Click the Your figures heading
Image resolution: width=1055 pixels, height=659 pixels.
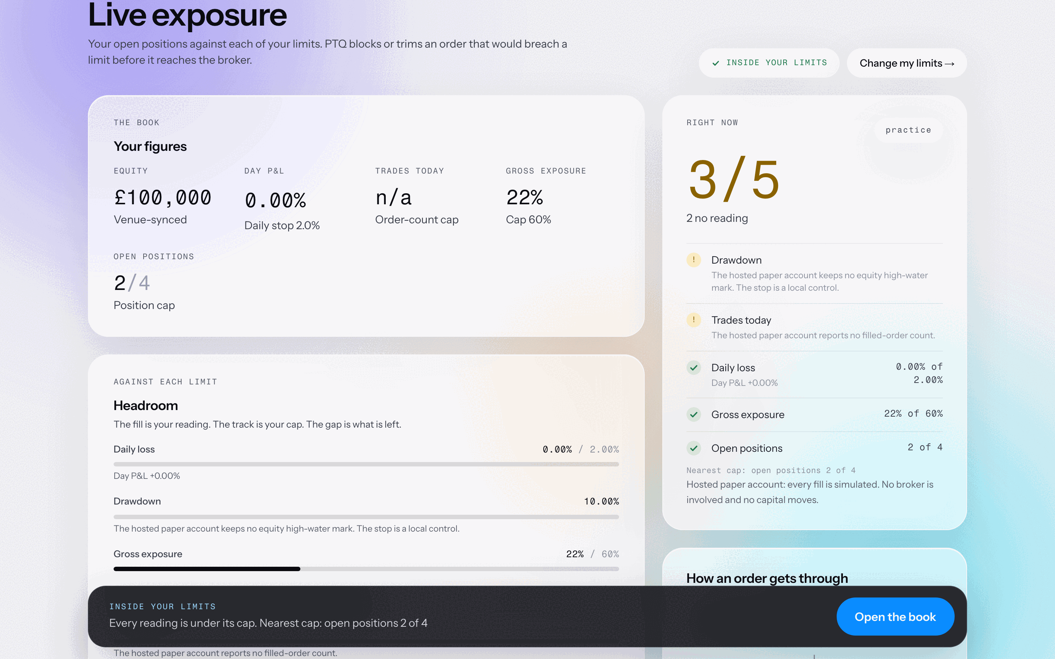151,146
